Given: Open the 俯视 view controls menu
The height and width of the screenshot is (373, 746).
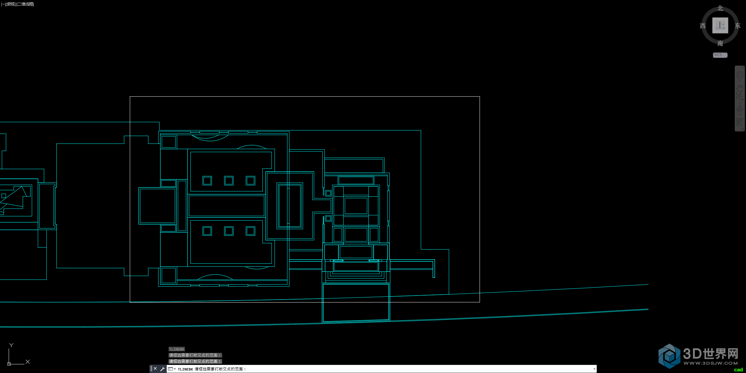Looking at the screenshot, I should (x=11, y=4).
